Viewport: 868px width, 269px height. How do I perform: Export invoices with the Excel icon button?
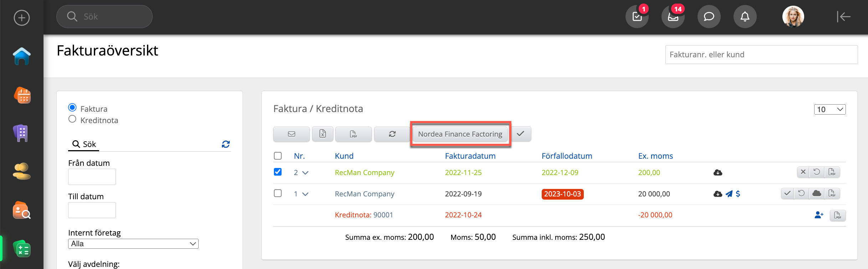(322, 134)
